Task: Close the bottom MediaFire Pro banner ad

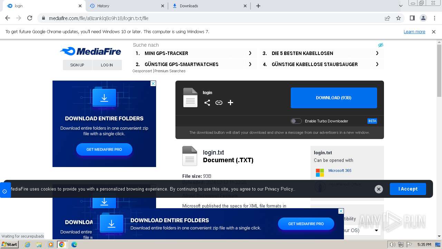Action: click(341, 211)
